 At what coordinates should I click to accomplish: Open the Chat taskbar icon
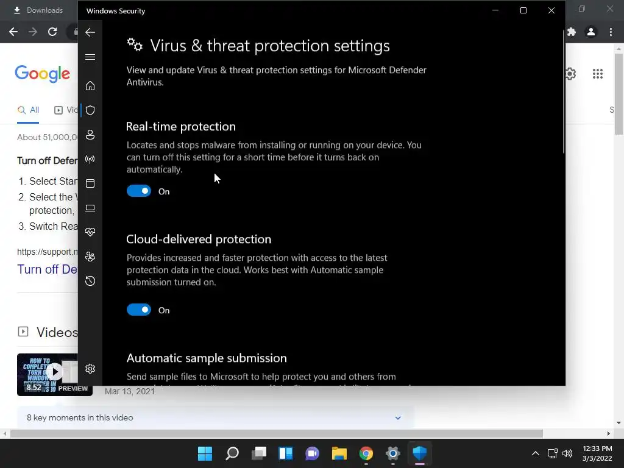click(x=313, y=453)
